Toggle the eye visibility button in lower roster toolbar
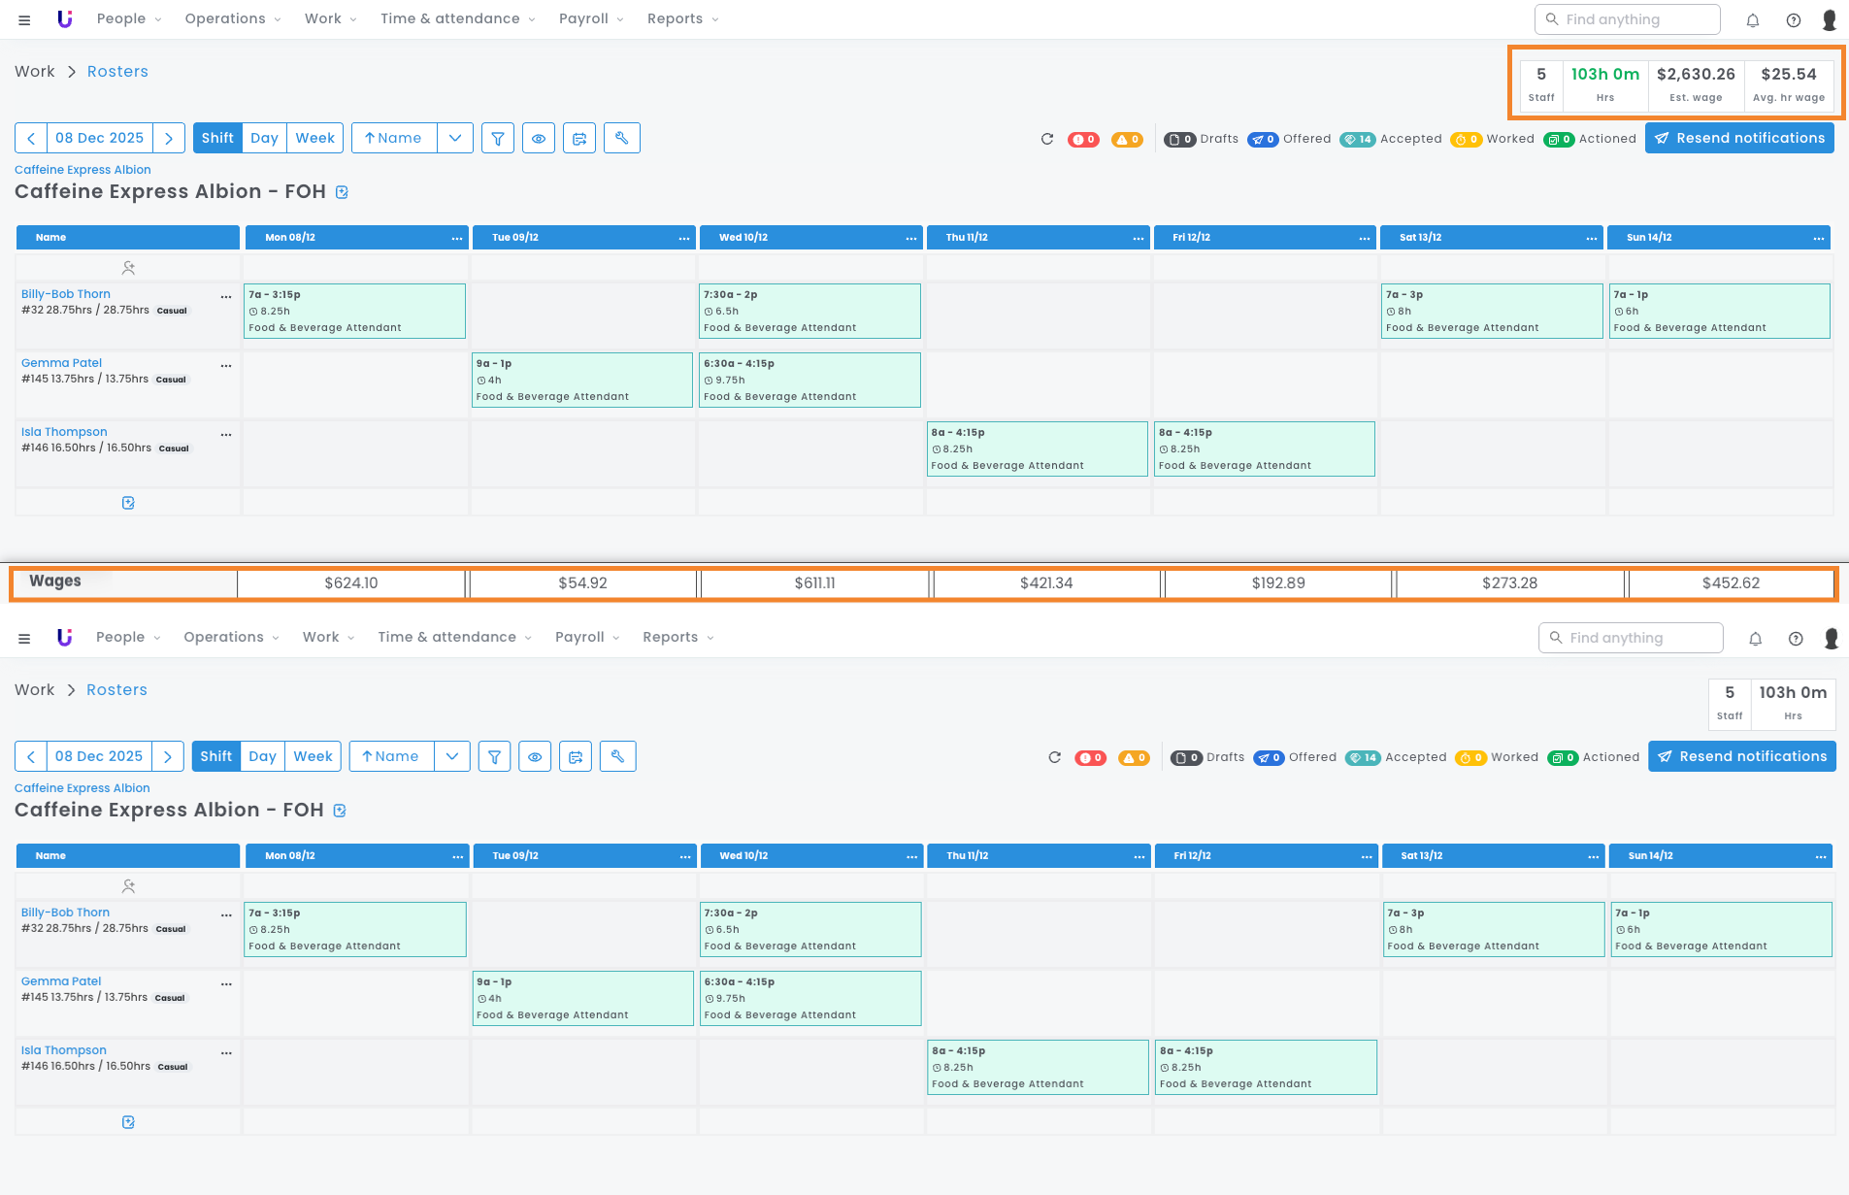The height and width of the screenshot is (1195, 1849). pos(535,756)
